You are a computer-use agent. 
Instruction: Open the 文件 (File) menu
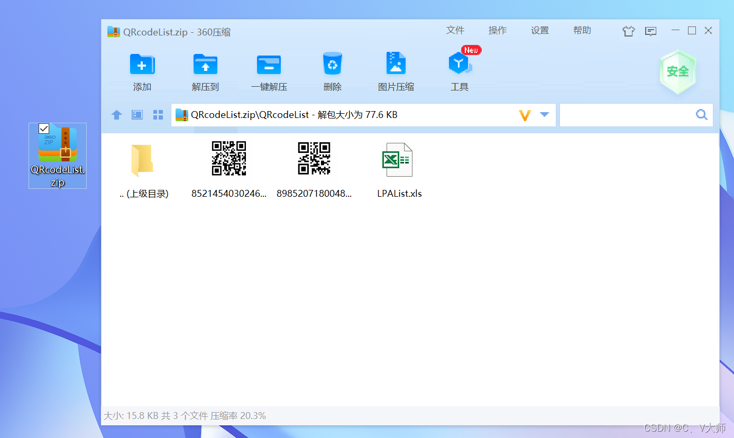(455, 31)
